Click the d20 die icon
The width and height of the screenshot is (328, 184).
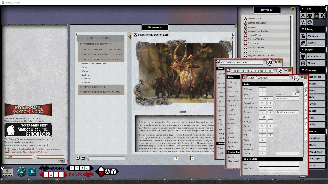[x=21, y=171]
